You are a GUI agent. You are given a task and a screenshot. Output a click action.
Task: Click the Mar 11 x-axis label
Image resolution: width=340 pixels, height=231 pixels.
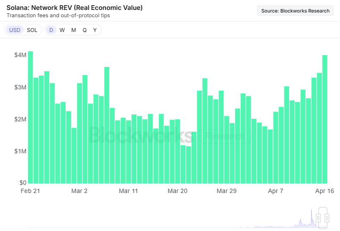point(129,191)
